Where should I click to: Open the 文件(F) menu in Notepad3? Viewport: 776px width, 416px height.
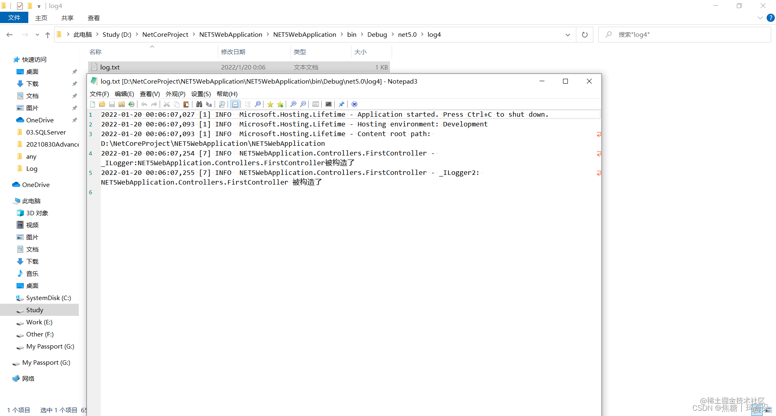click(x=99, y=94)
